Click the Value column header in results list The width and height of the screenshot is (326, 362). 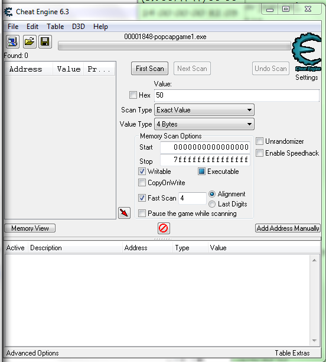(x=69, y=69)
